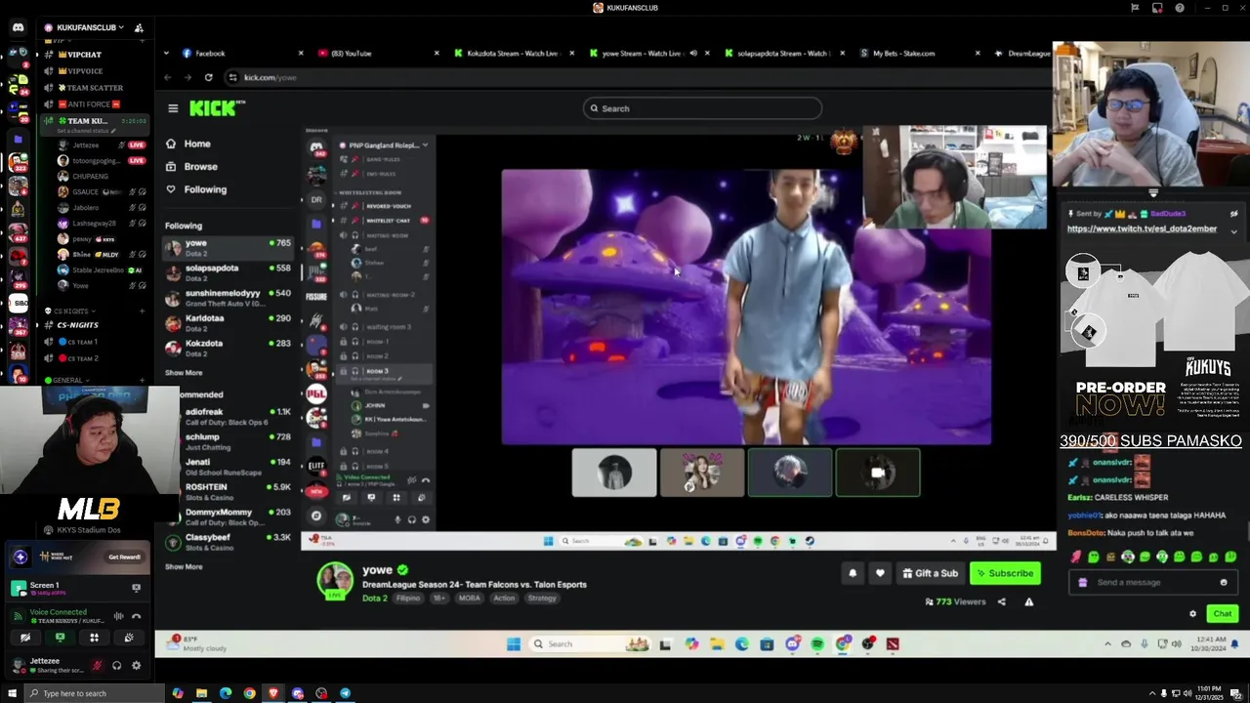This screenshot has width=1250, height=703.
Task: Open Kick chat settings gear
Action: (x=1192, y=613)
